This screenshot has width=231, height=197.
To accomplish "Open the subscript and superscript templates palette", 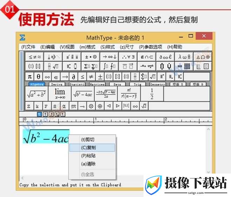I will click(72, 66).
